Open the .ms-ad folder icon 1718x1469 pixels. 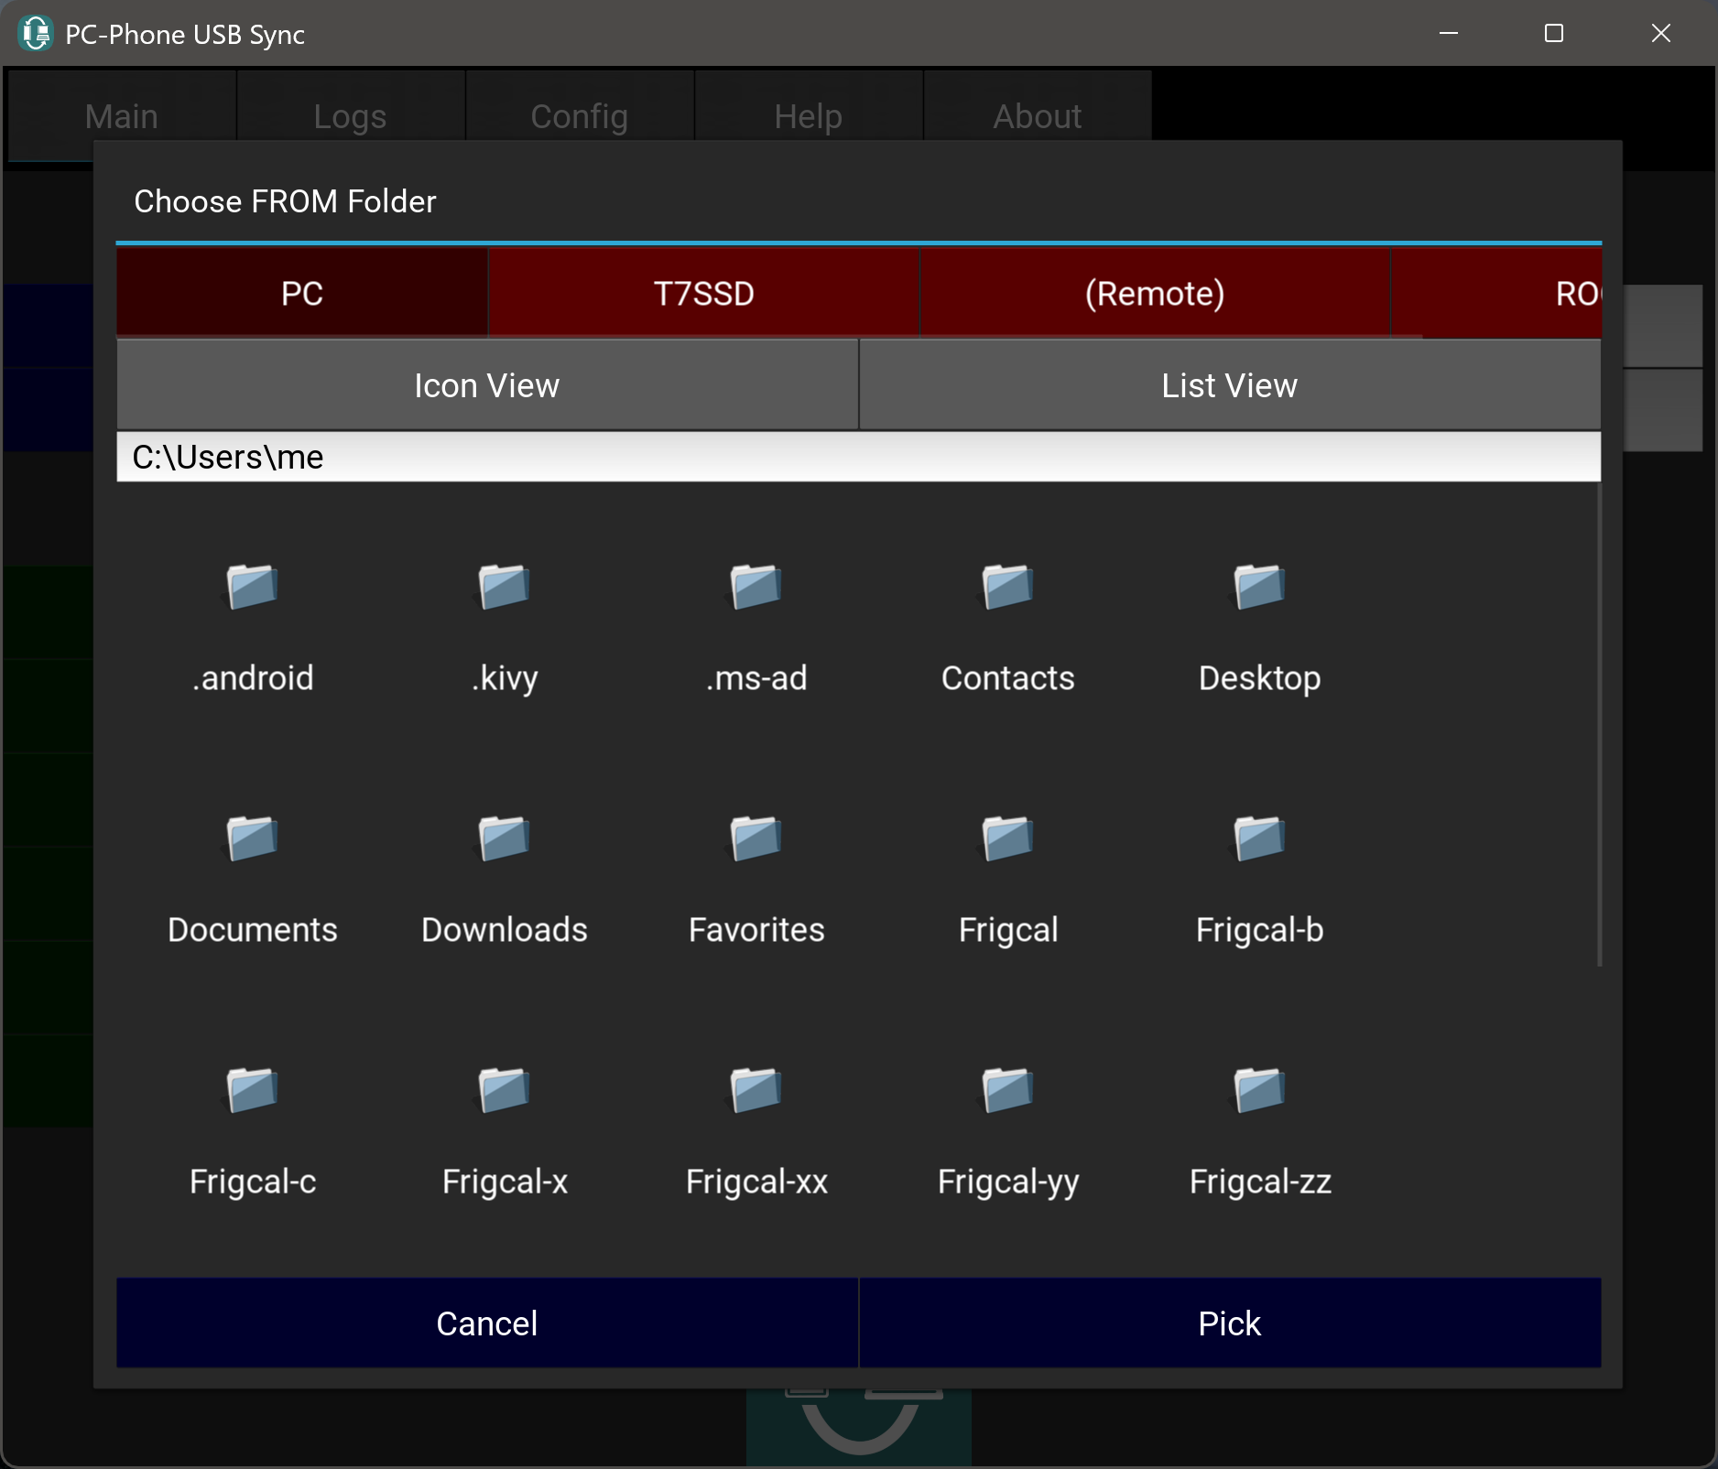click(x=756, y=587)
